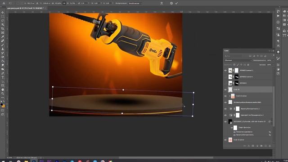This screenshot has width=288, height=162.
Task: Click Add layer mask button at panel bottom
Action: pyautogui.click(x=253, y=146)
